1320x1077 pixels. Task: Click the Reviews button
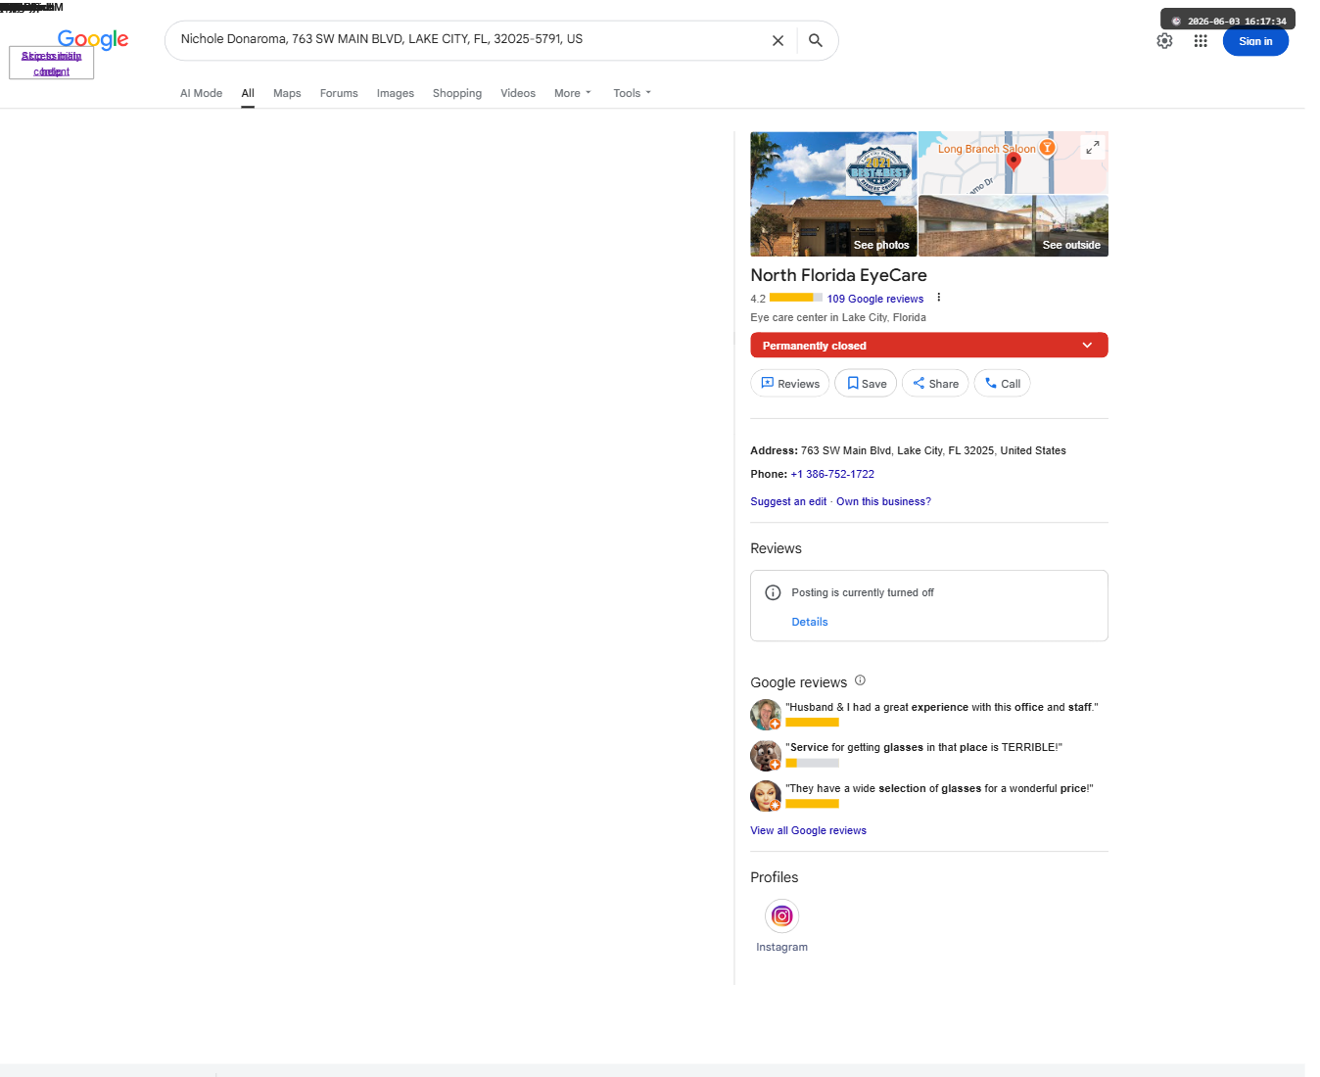(790, 384)
